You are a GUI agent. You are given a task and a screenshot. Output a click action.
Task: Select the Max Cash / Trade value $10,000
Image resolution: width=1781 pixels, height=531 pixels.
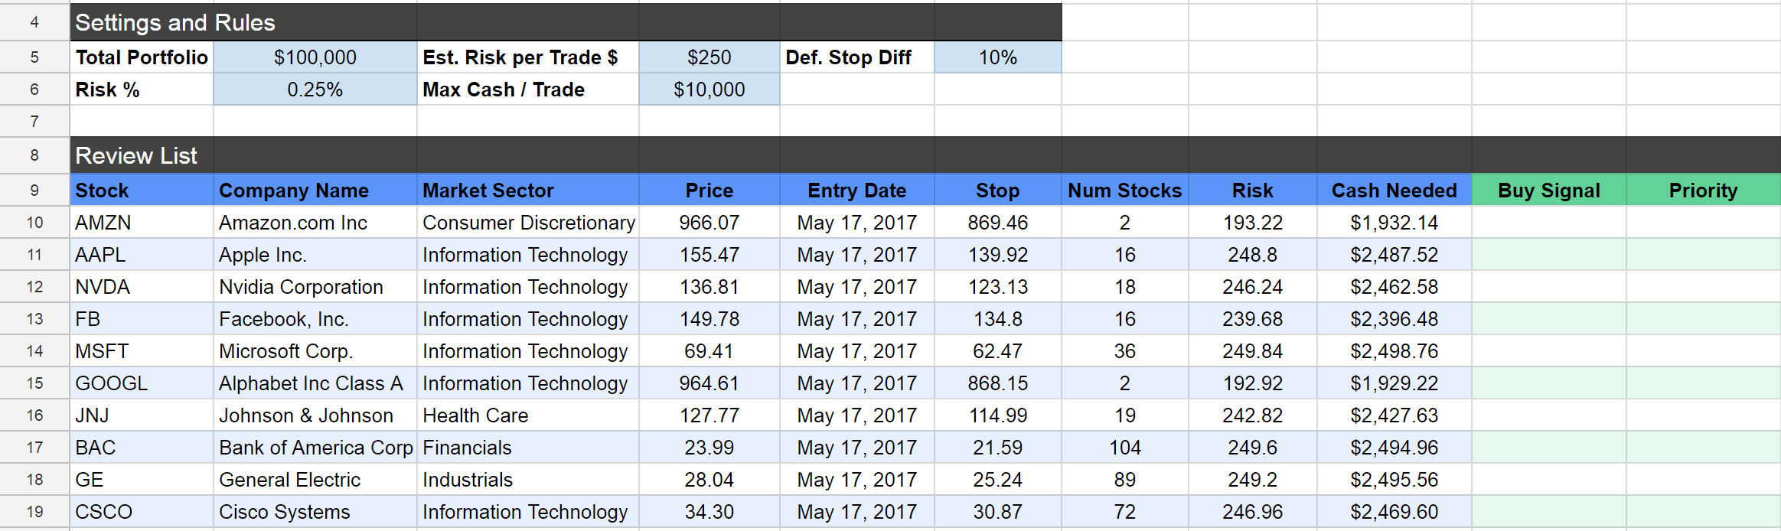(709, 90)
